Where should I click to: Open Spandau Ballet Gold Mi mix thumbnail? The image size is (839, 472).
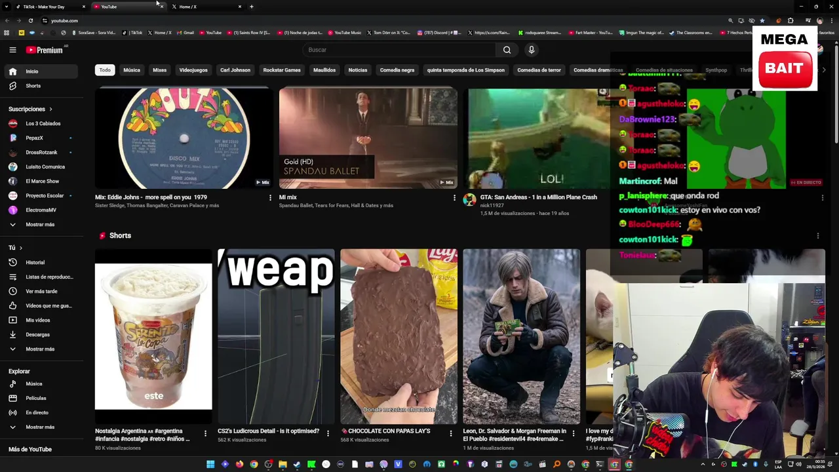368,138
